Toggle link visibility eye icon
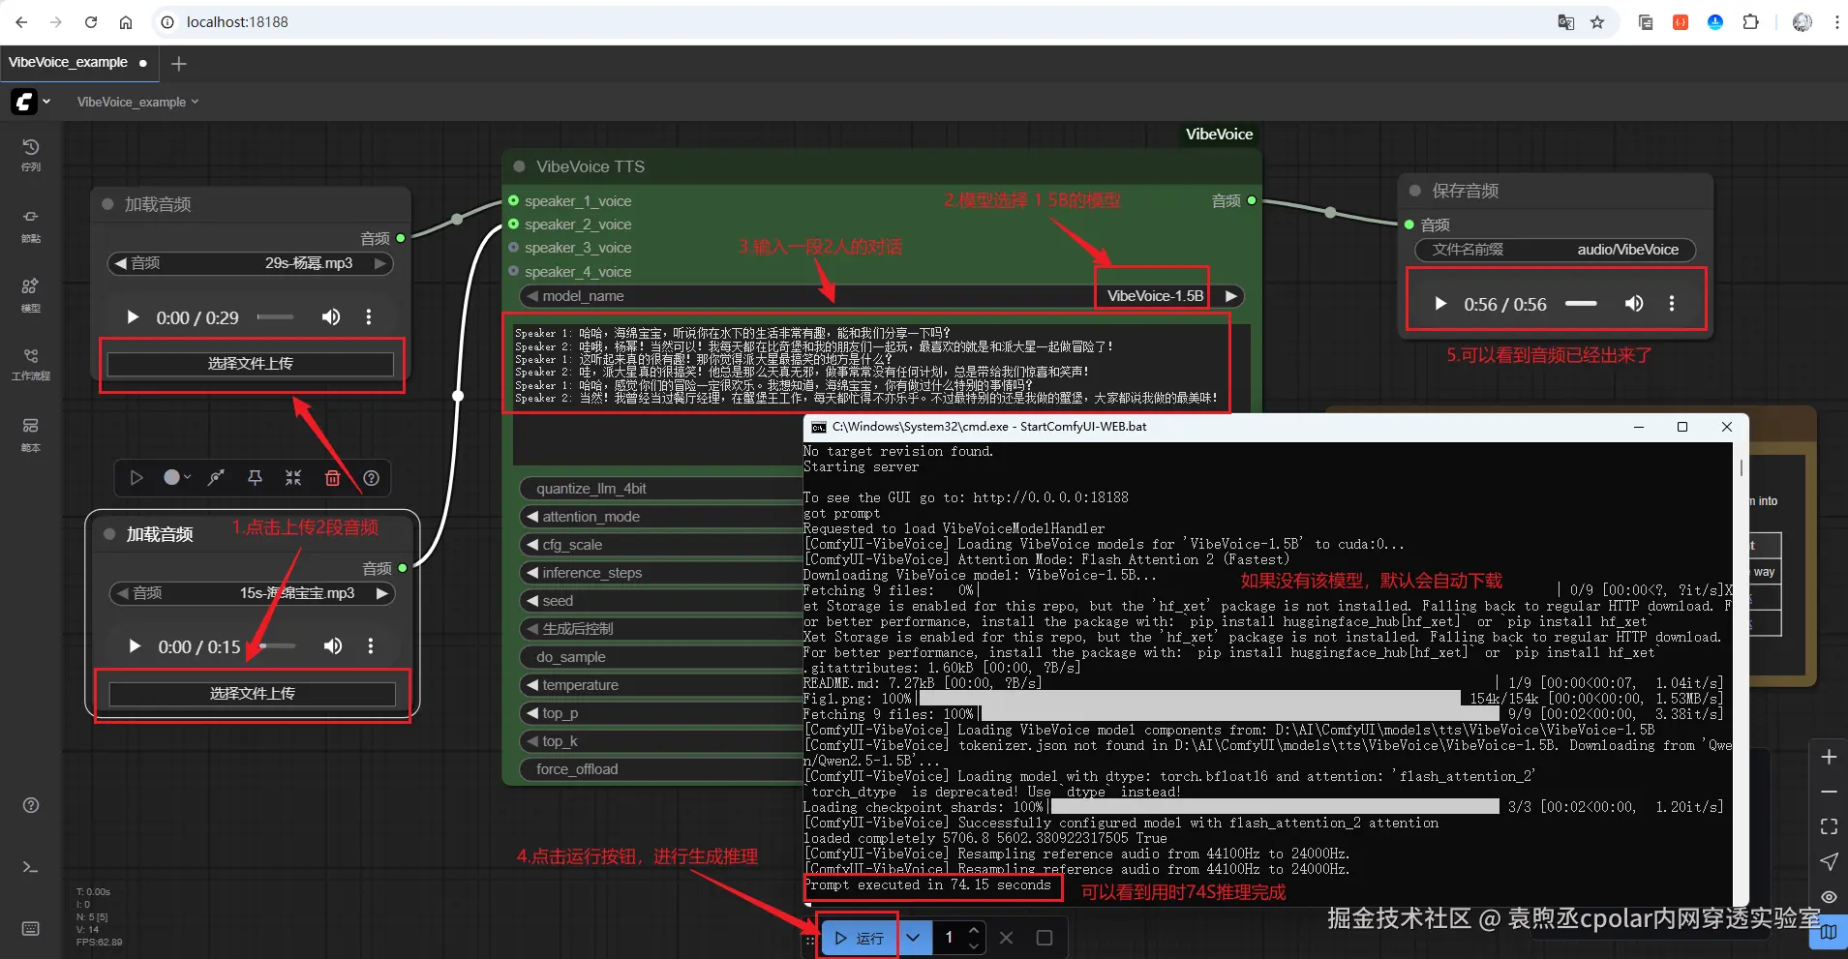Image resolution: width=1848 pixels, height=959 pixels. click(1829, 897)
